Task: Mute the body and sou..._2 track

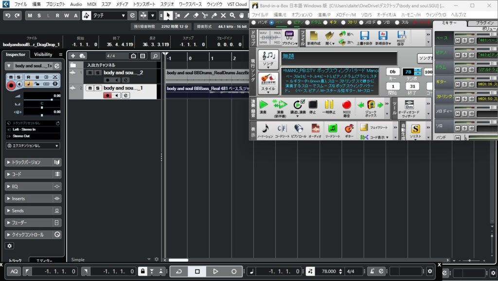Action: [90, 73]
